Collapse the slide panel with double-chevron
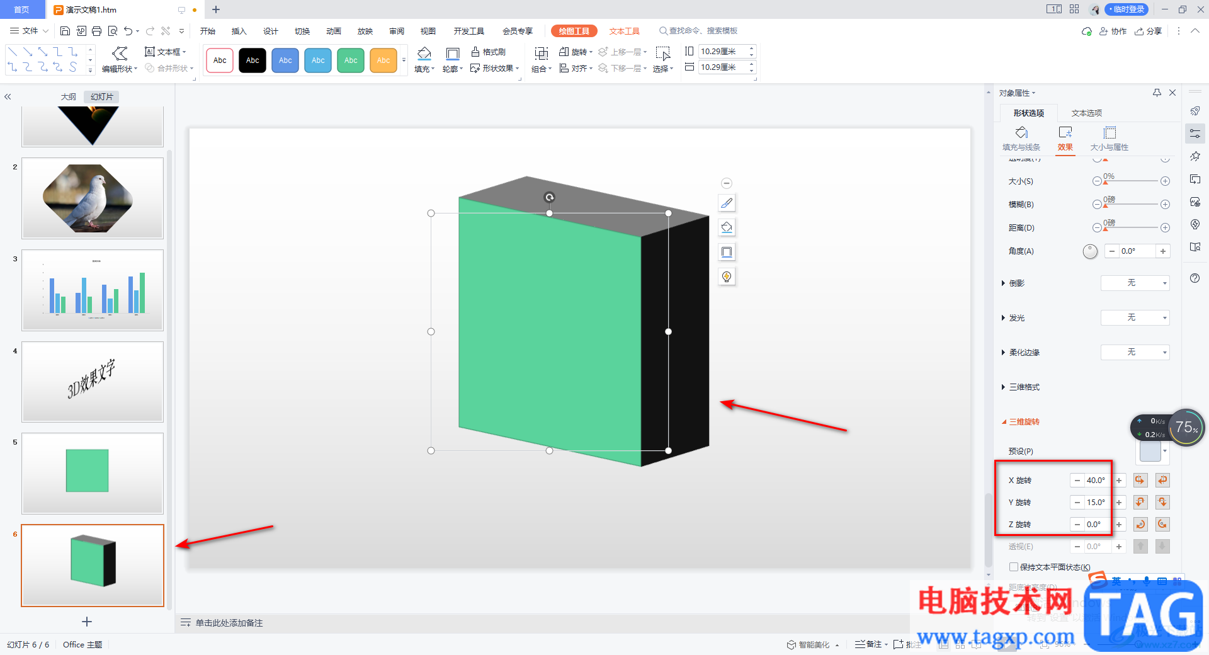Screen dimensions: 1209x655 tap(8, 97)
